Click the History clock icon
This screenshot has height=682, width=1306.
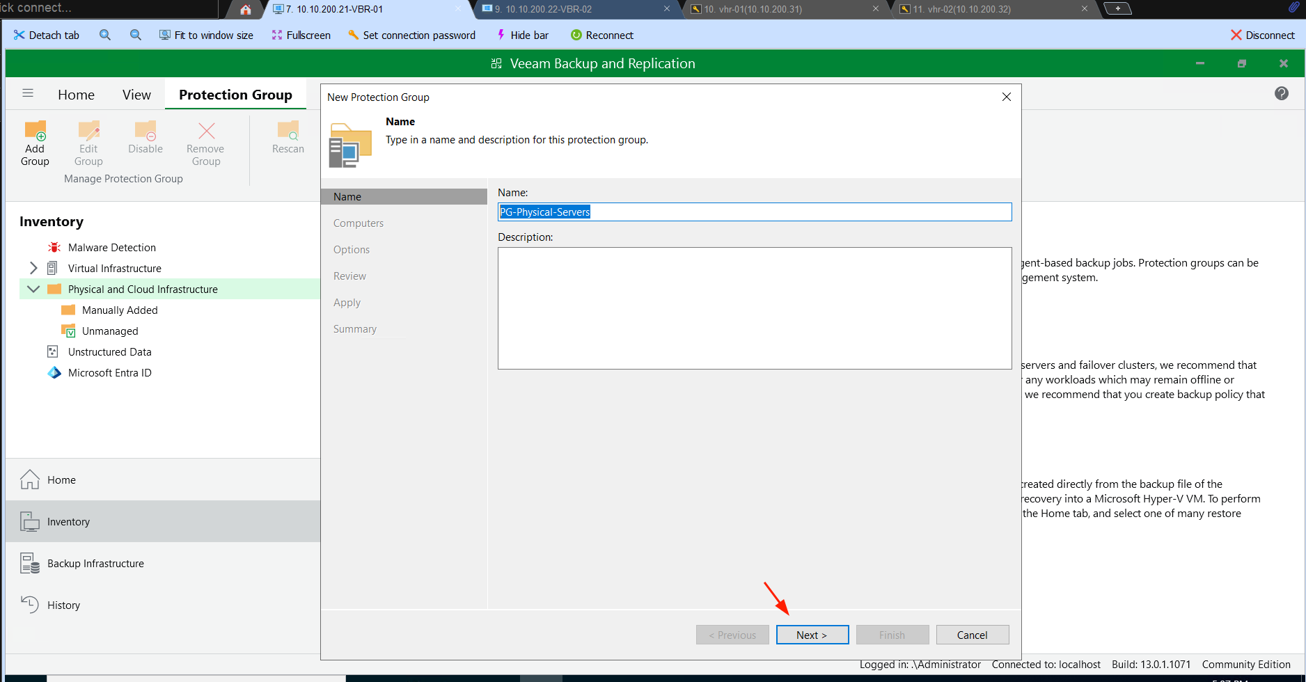pyautogui.click(x=30, y=604)
